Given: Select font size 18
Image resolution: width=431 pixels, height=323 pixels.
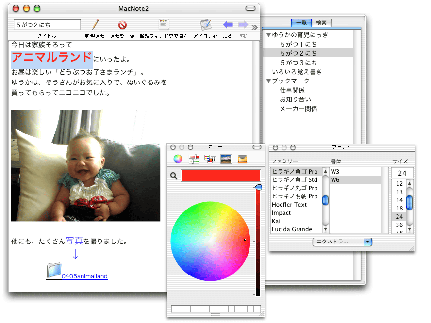Looking at the screenshot, I should pyautogui.click(x=399, y=208).
